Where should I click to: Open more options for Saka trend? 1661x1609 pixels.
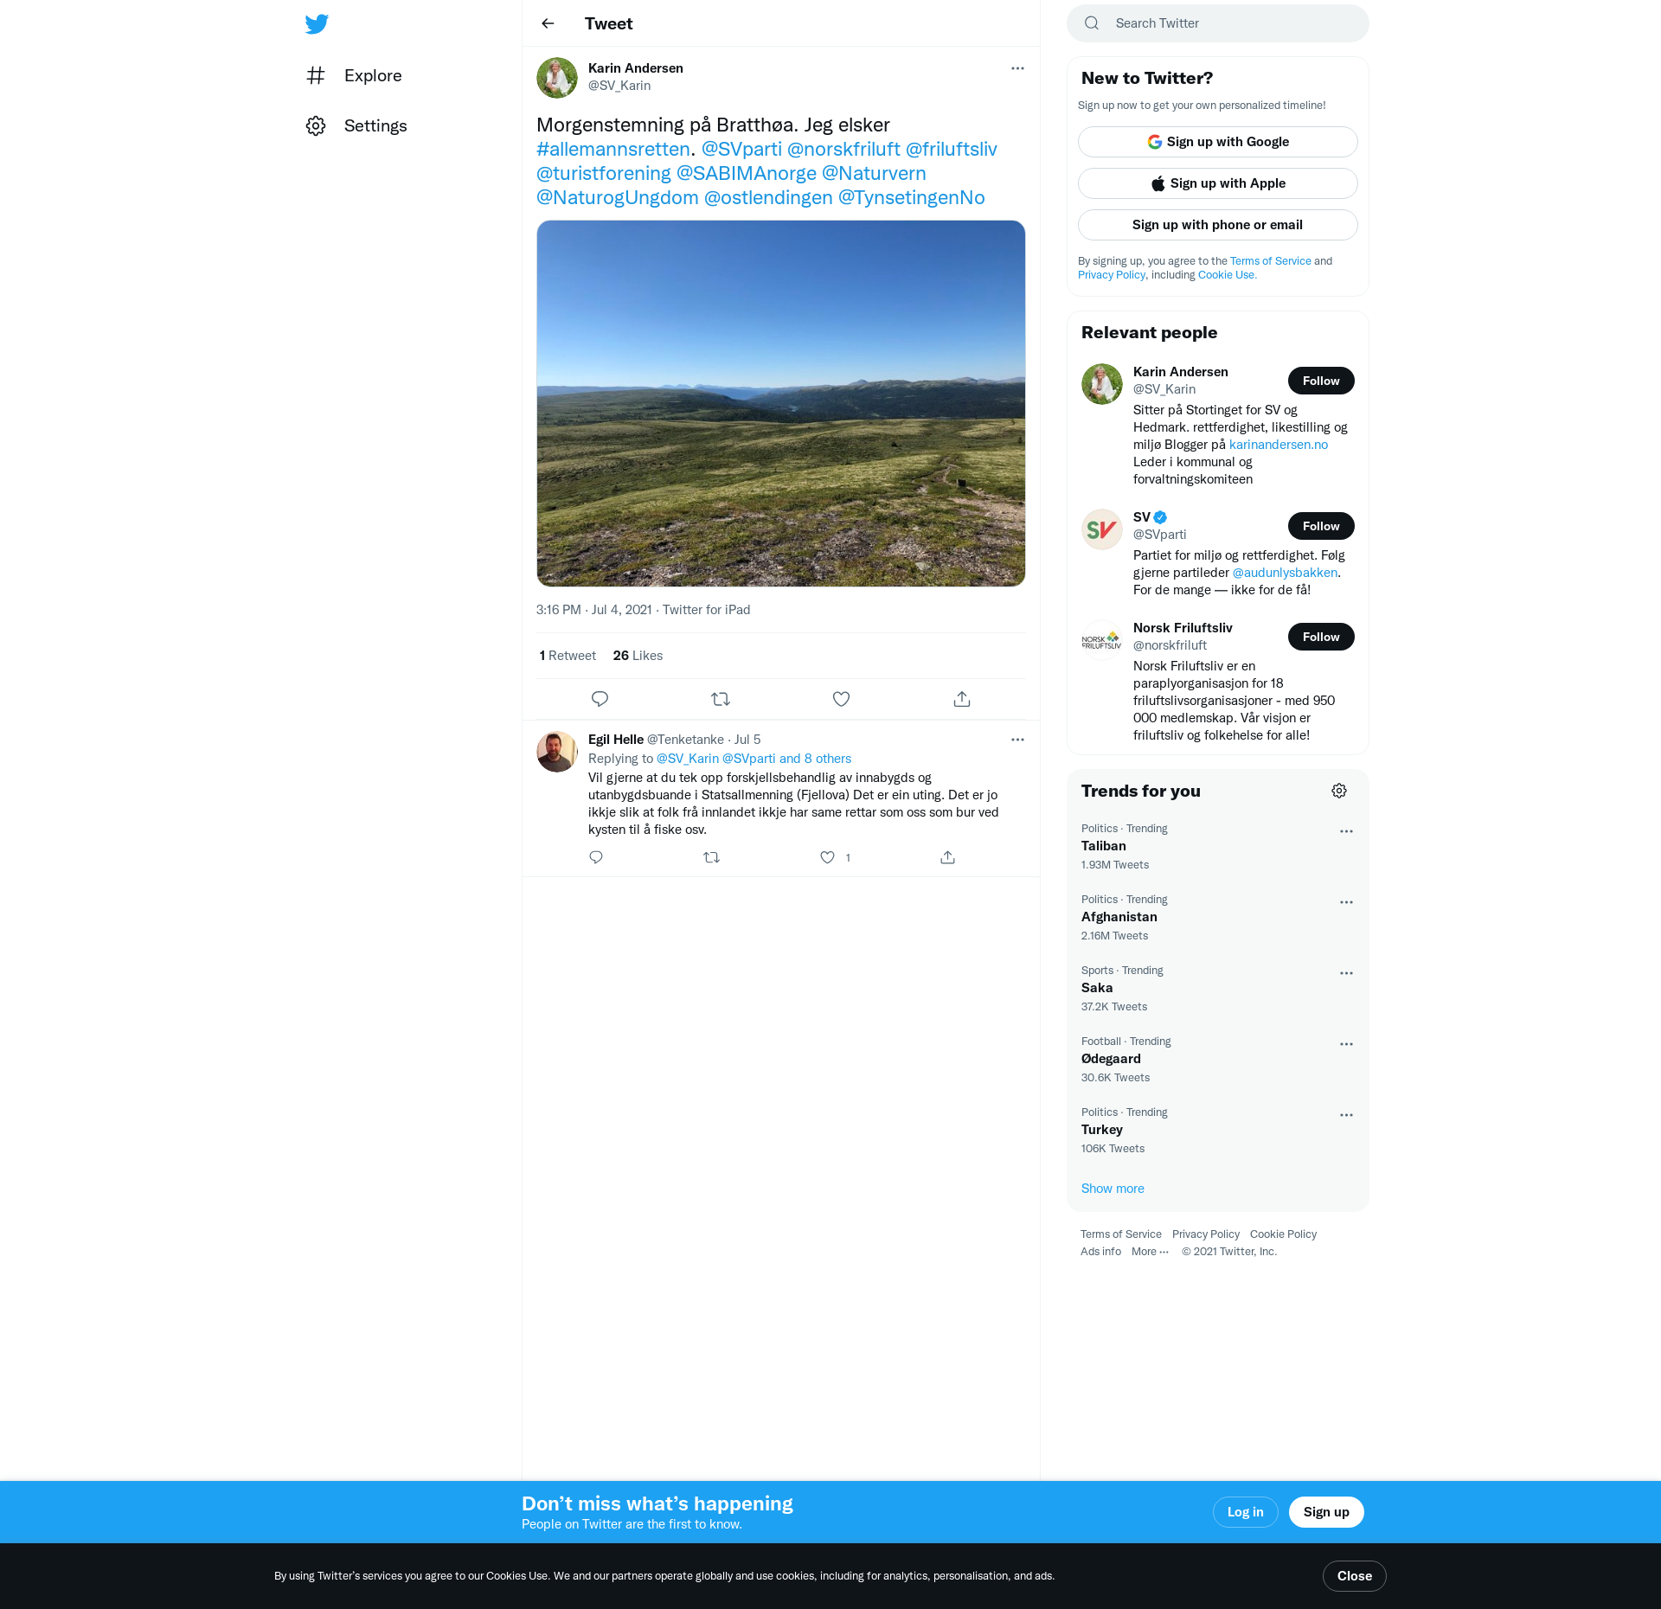[1346, 973]
